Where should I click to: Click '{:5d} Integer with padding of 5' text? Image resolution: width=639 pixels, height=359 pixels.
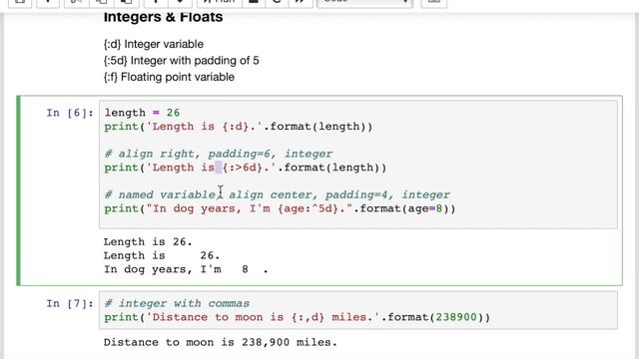click(181, 61)
